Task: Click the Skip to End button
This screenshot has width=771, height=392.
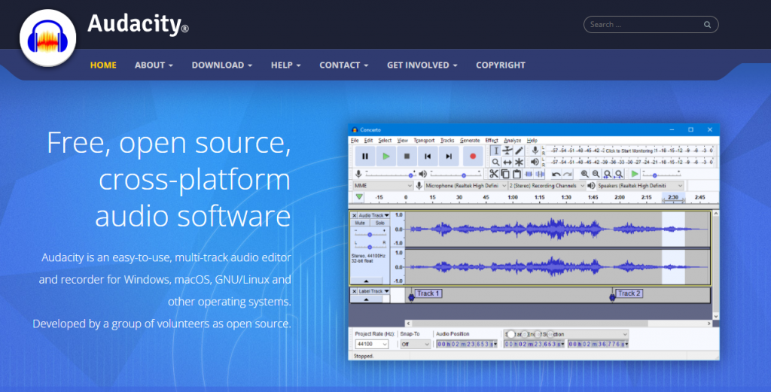Action: 449,156
